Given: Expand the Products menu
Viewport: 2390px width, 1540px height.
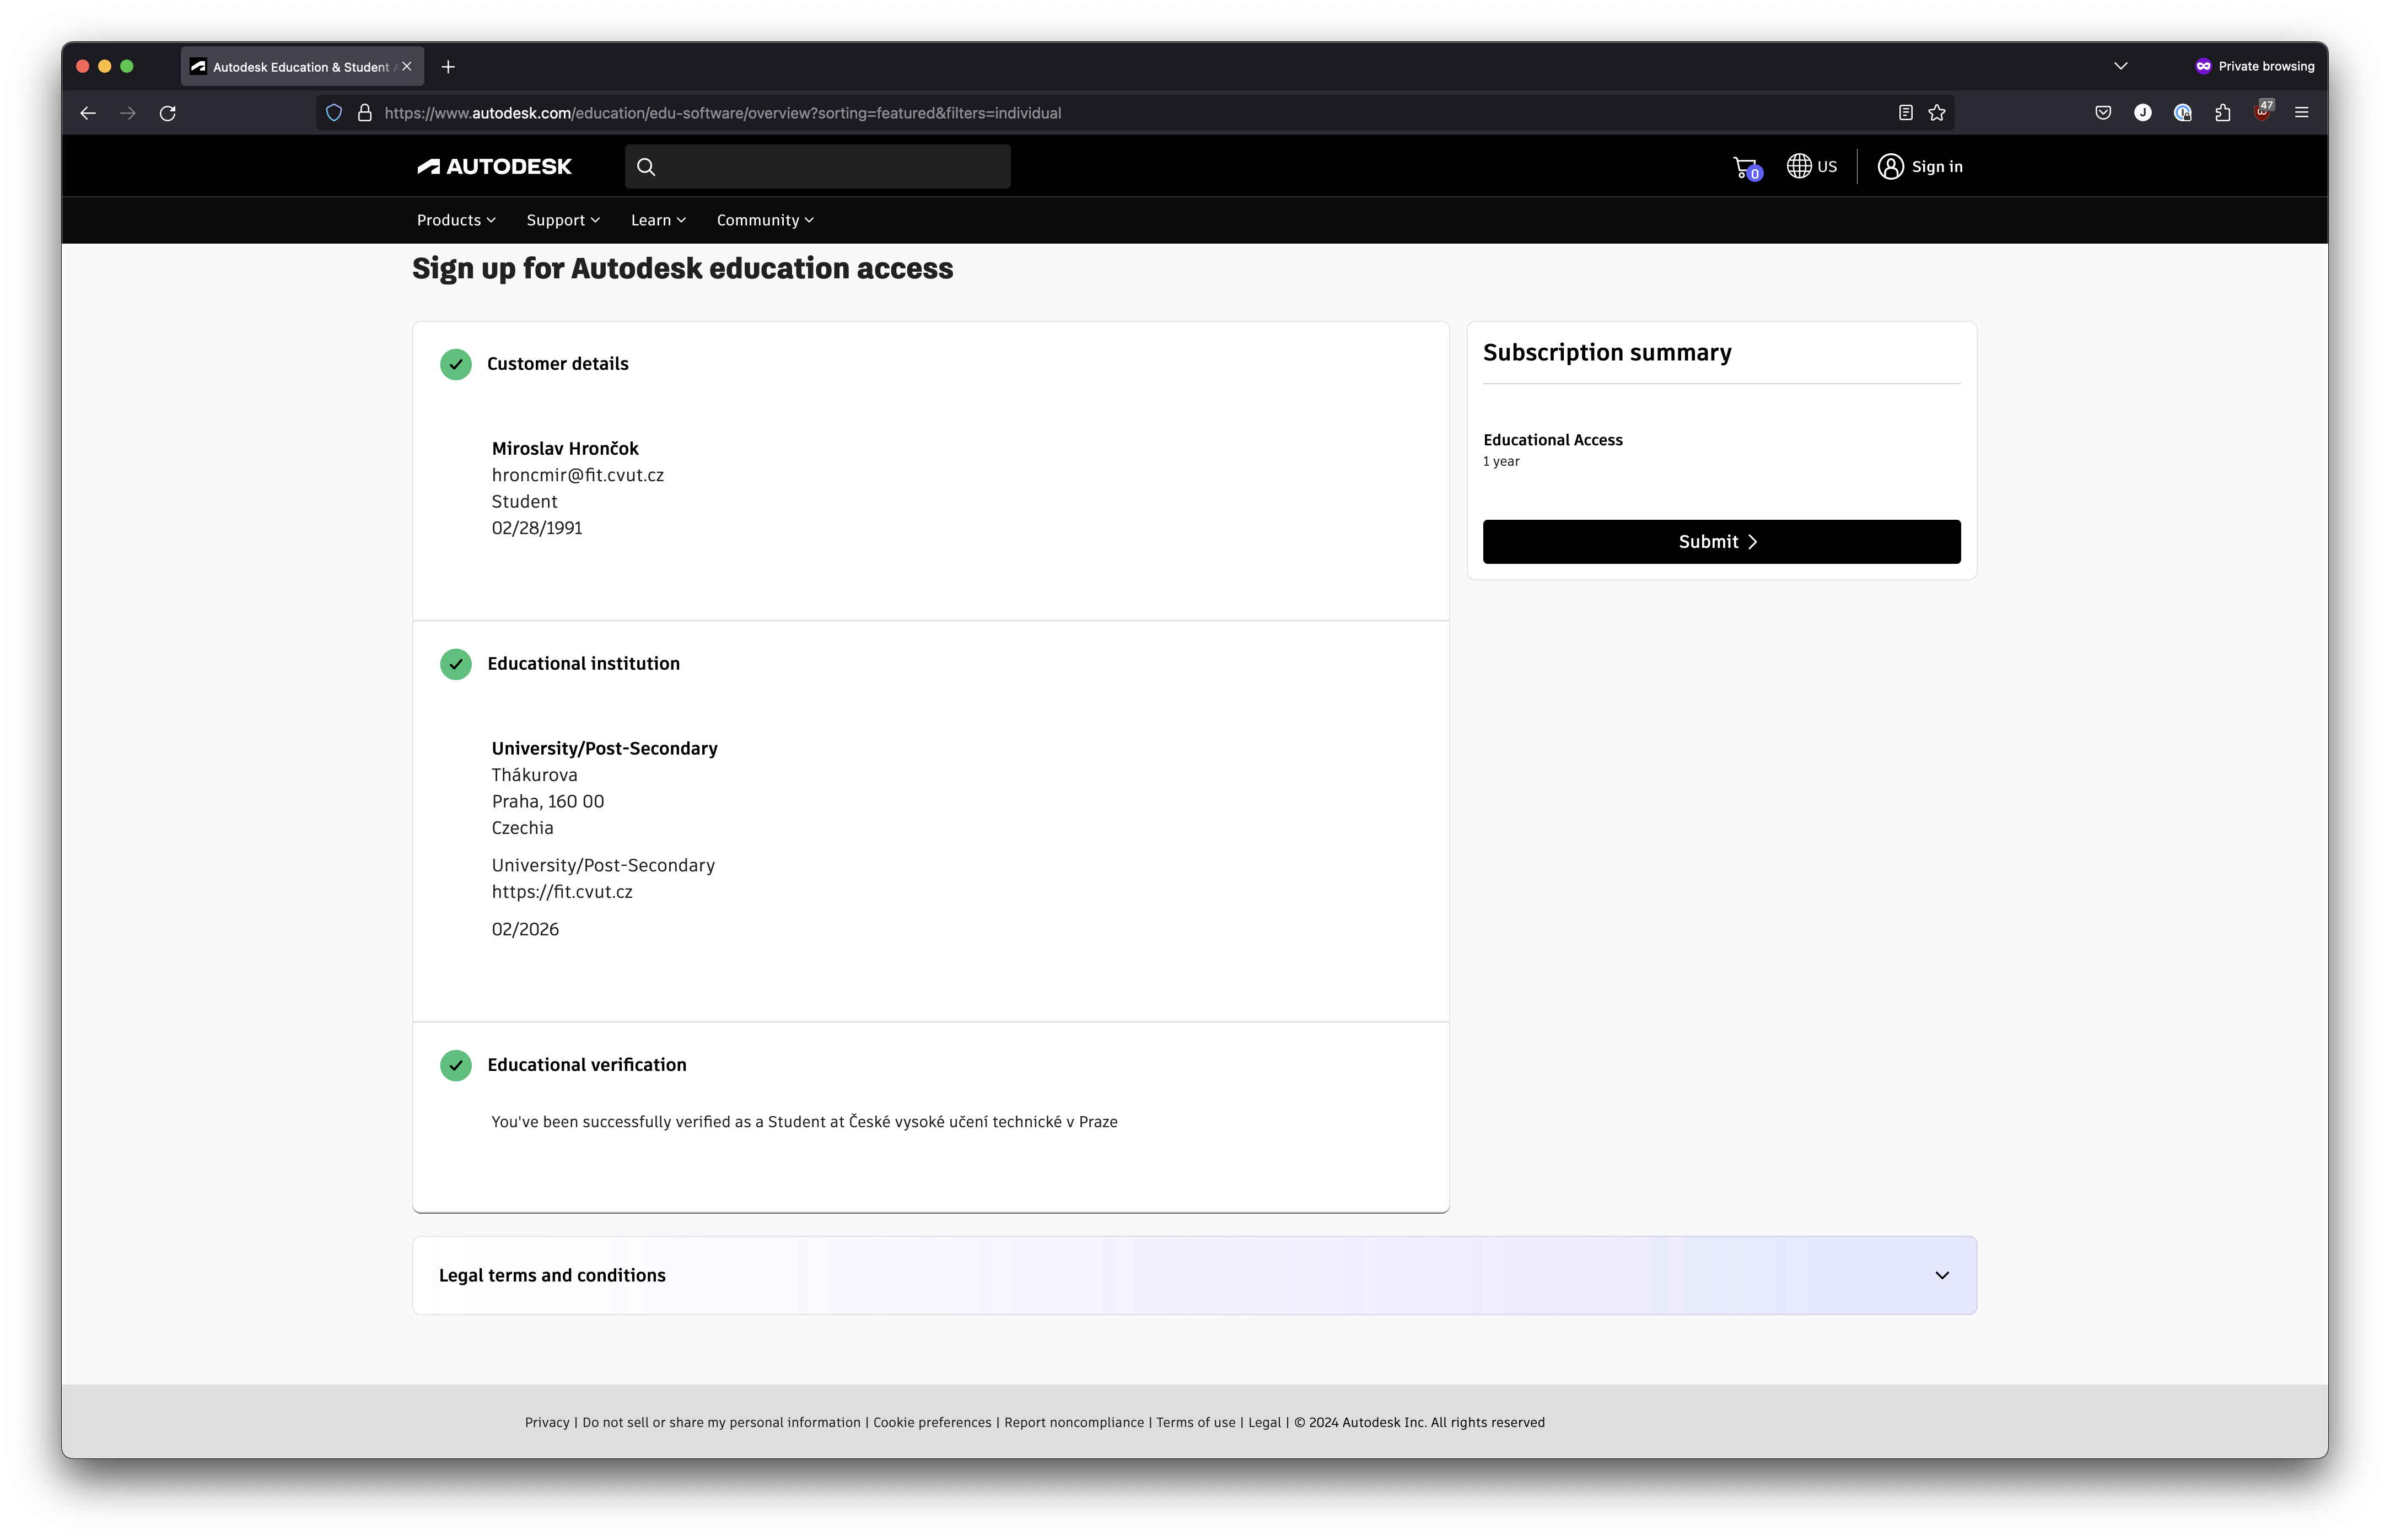Looking at the screenshot, I should click(456, 220).
